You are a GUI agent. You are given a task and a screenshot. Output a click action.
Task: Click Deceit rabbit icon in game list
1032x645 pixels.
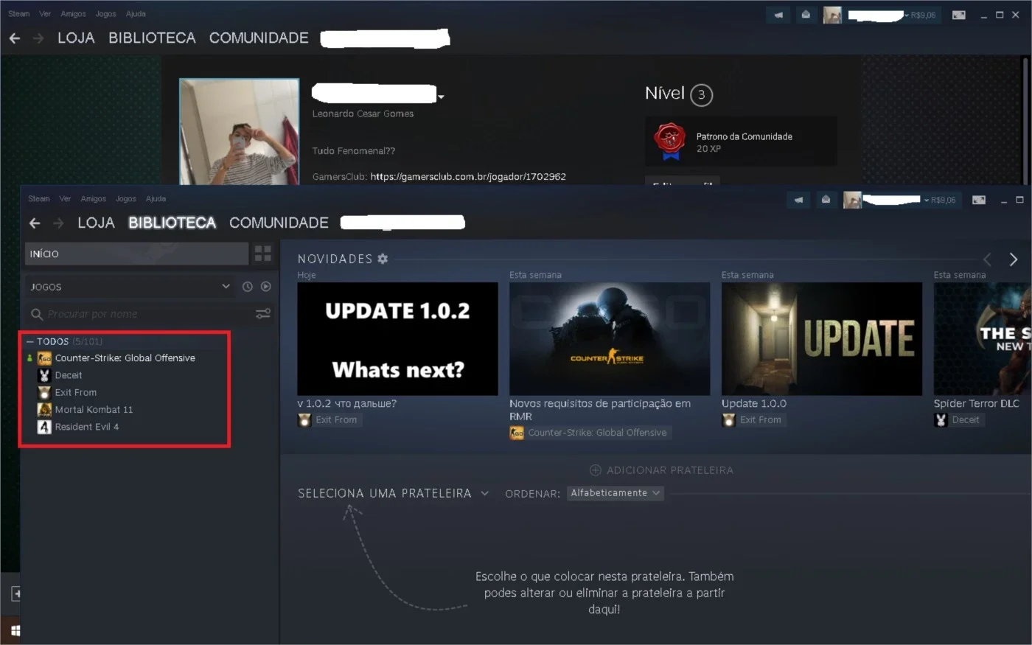[x=44, y=375]
